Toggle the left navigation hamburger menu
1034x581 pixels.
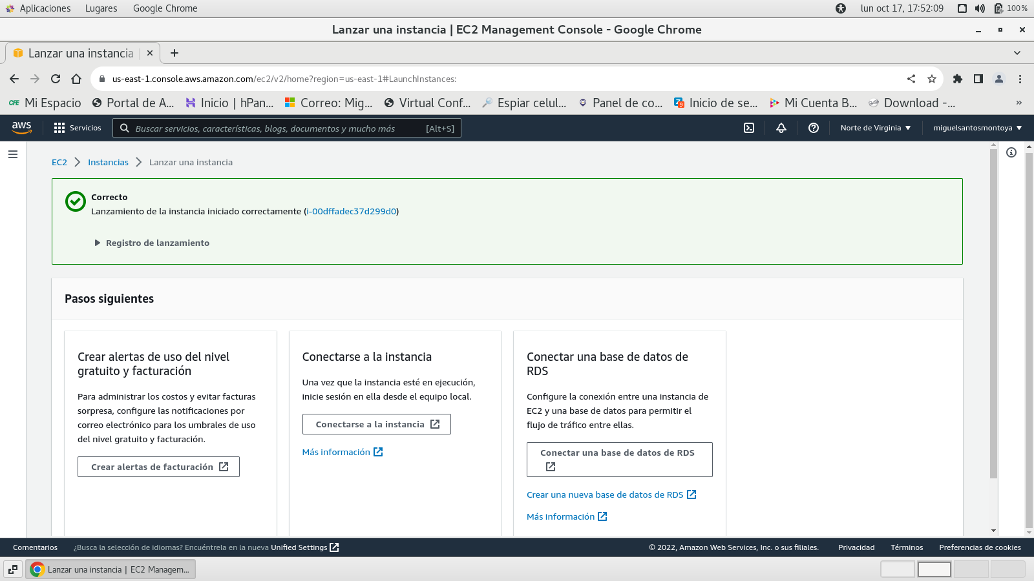[x=13, y=154]
